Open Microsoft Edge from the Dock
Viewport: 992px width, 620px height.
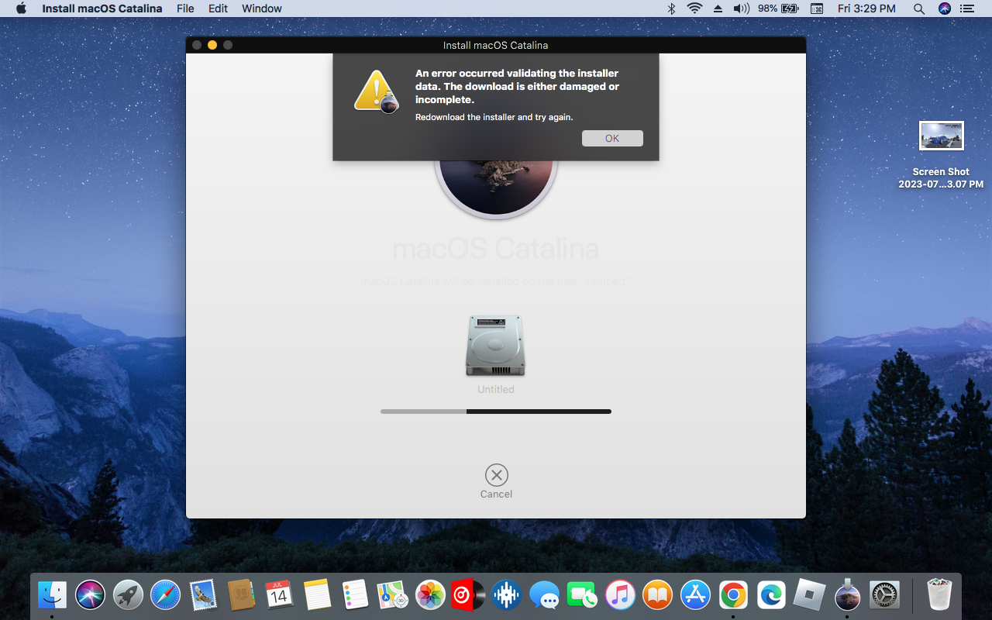click(770, 594)
